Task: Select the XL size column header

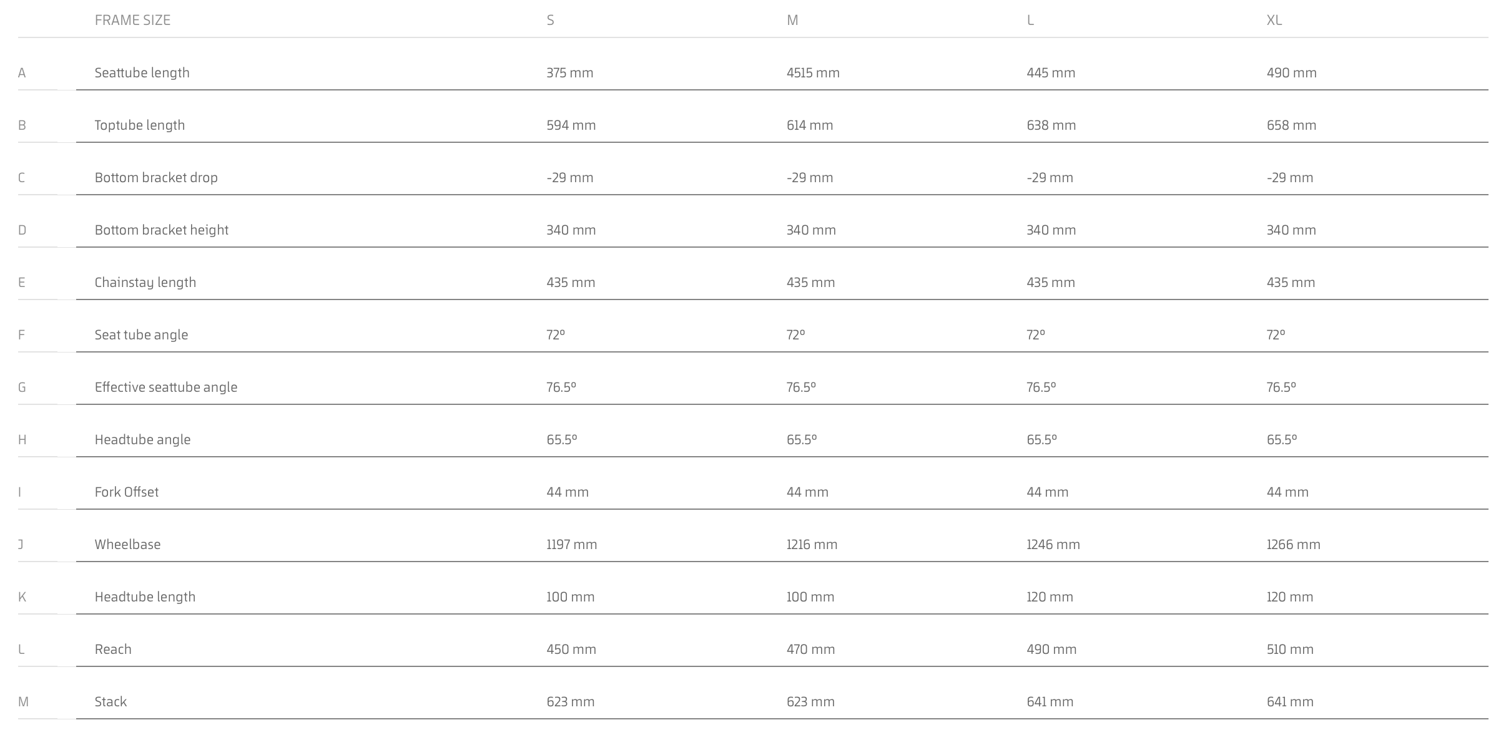Action: point(1274,20)
